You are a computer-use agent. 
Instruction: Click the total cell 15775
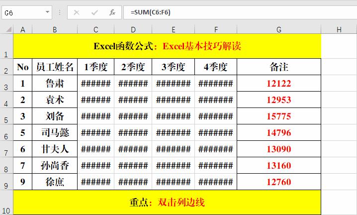[279, 116]
